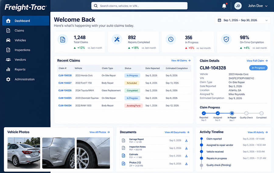Click the Awaiting Parts status badge

(x=134, y=106)
